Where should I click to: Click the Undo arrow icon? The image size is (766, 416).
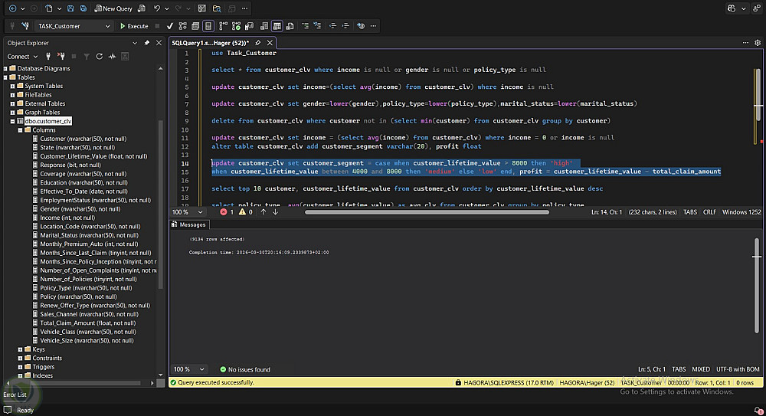(x=156, y=8)
